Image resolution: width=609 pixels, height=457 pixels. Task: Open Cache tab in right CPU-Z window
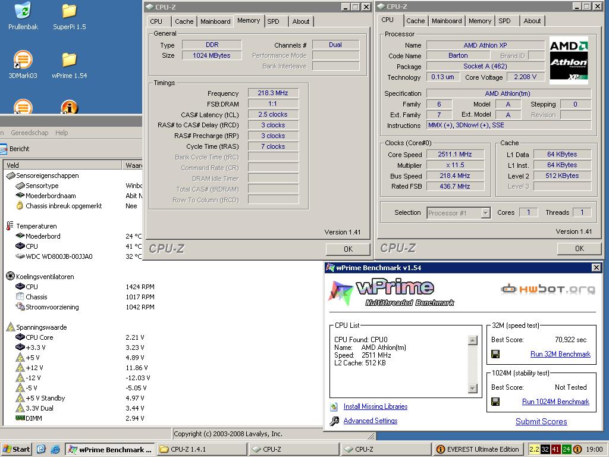point(416,21)
